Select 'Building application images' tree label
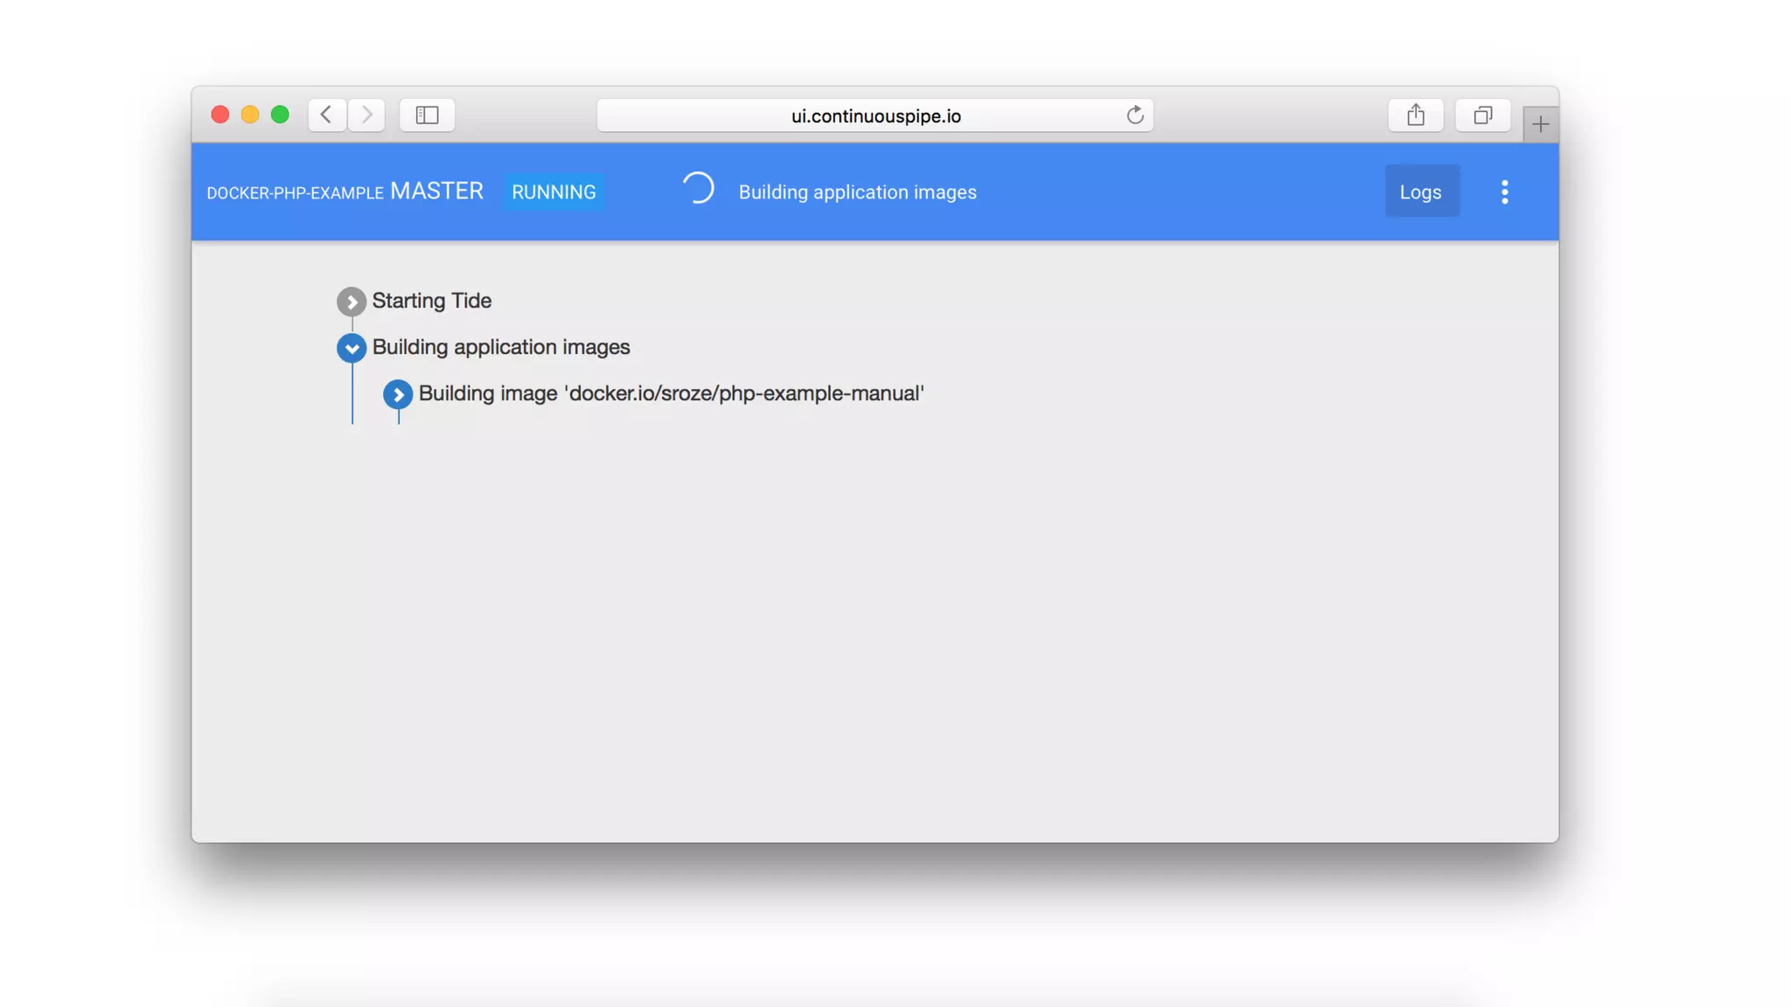 point(500,347)
